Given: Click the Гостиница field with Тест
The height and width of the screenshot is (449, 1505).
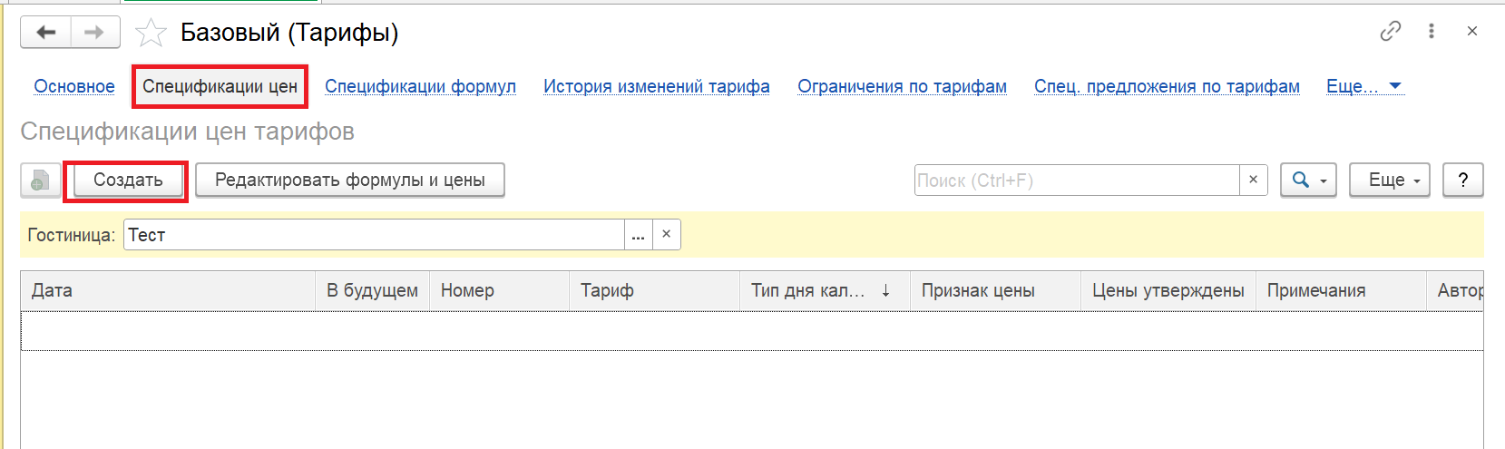Looking at the screenshot, I should tap(374, 235).
